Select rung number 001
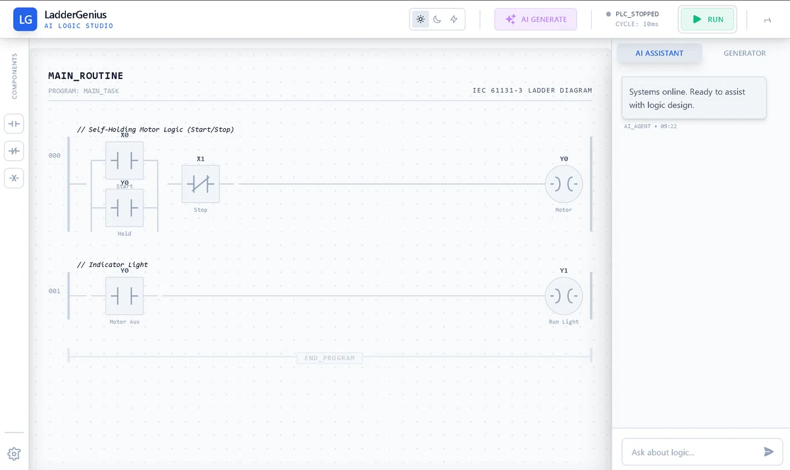The image size is (790, 470). pos(55,291)
